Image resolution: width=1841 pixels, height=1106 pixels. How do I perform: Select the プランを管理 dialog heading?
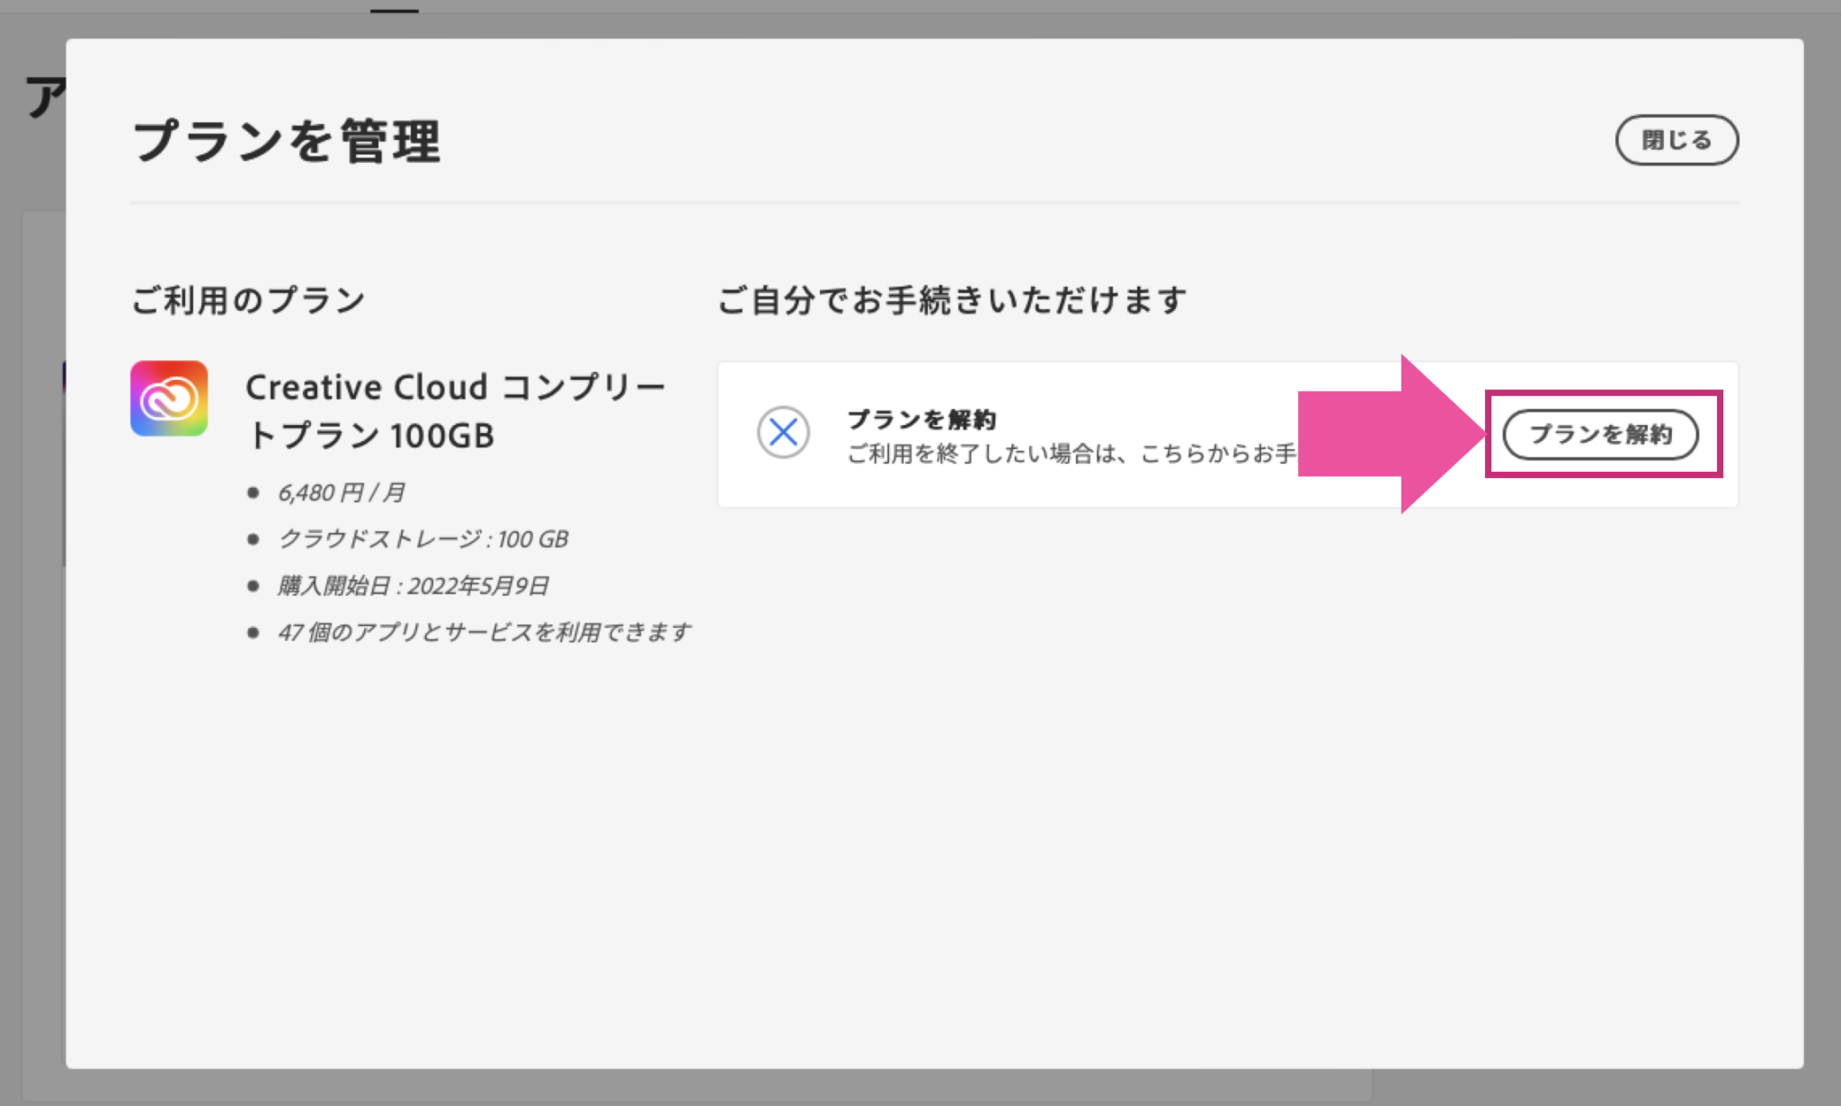click(x=287, y=141)
